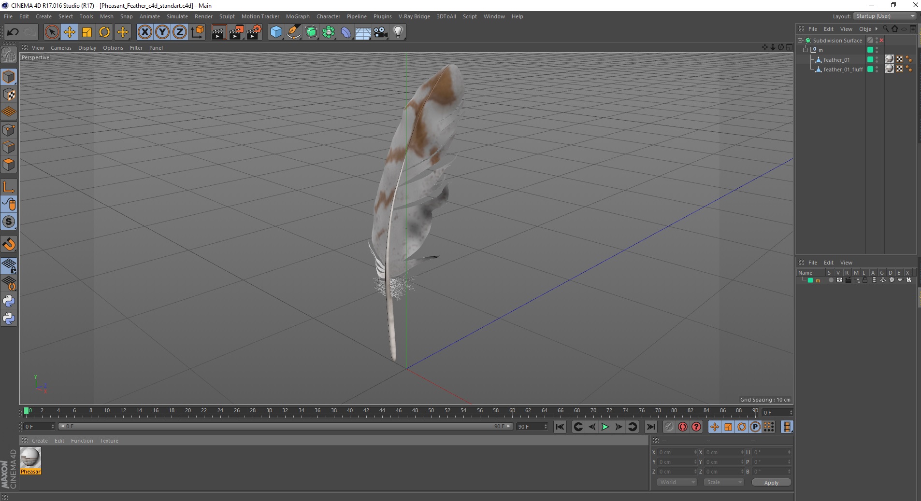Open the Bend deformer icon

click(346, 32)
